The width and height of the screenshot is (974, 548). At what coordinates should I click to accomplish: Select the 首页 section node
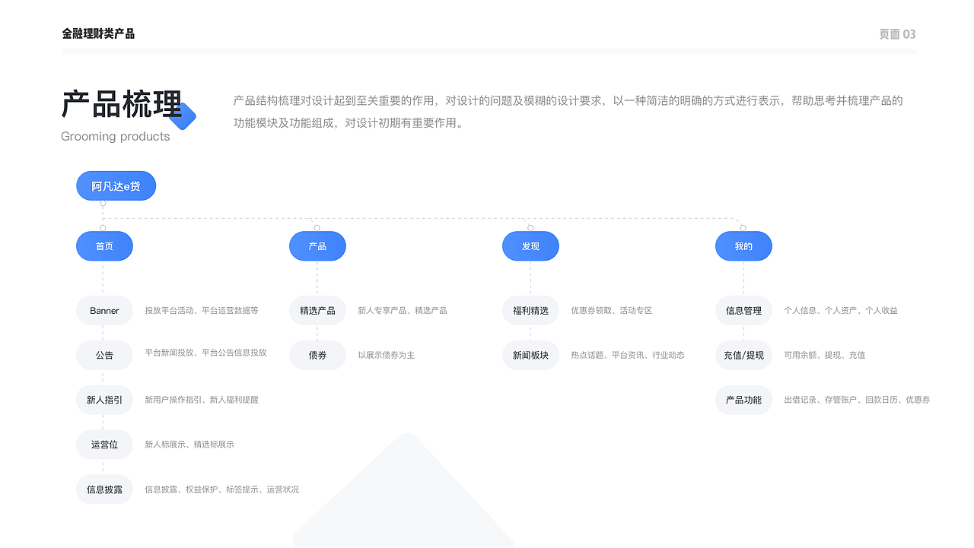pyautogui.click(x=104, y=245)
